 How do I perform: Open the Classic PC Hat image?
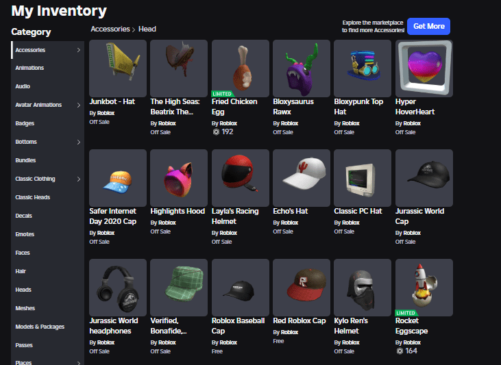click(x=363, y=178)
